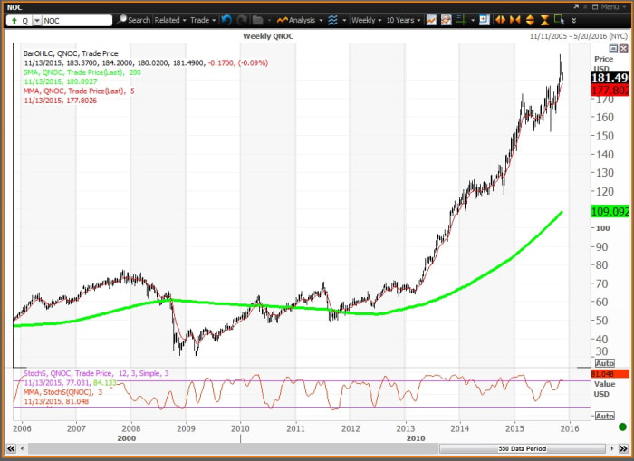
Task: Click the blue undo arrow icon
Action: pos(226,20)
